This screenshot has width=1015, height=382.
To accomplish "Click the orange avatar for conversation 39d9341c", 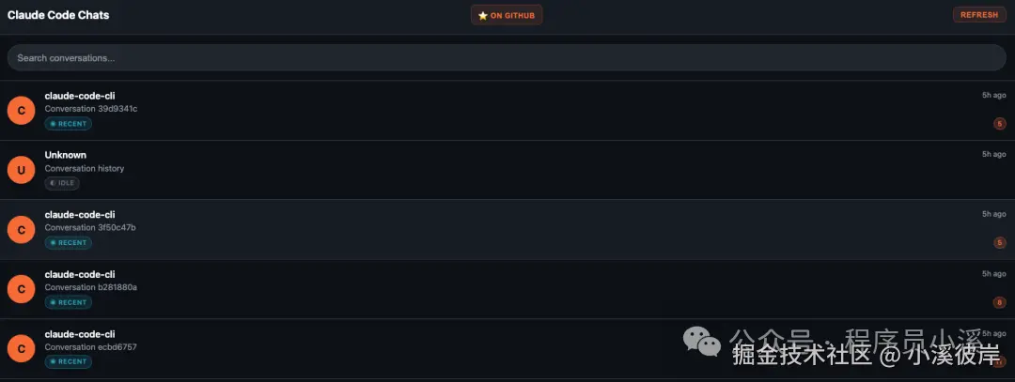I will (x=21, y=110).
